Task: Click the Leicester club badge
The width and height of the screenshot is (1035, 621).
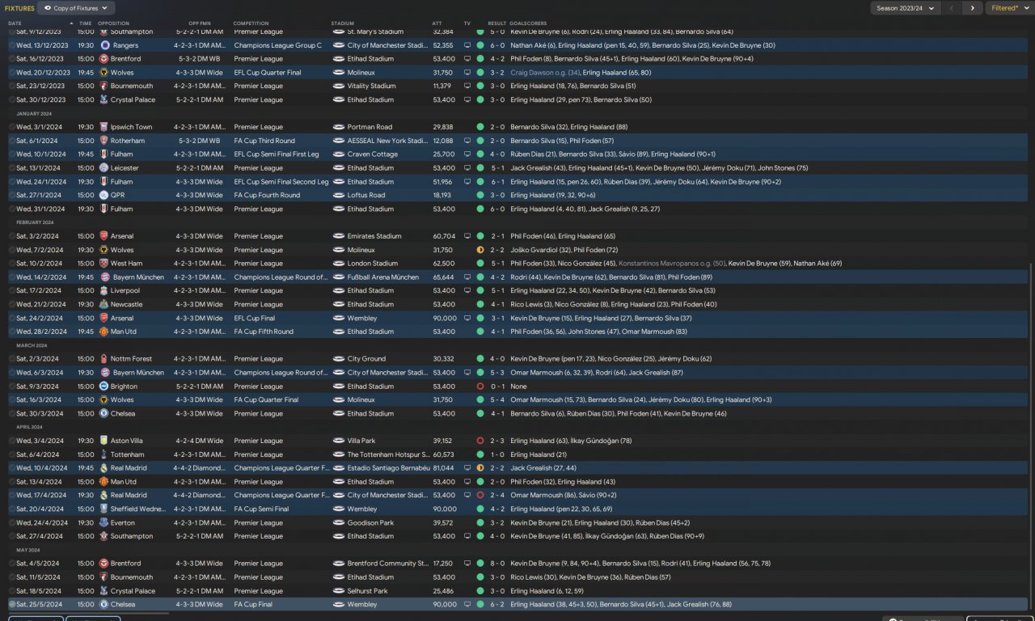Action: 104,167
